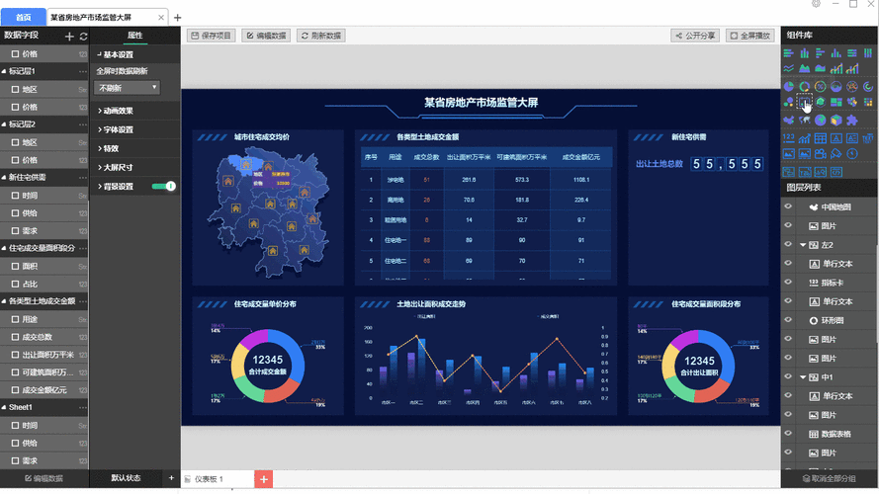The width and height of the screenshot is (879, 494).
Task: Add the puzzle piece component
Action: tap(852, 120)
